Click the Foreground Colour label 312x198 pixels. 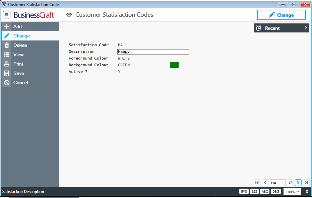[88, 58]
